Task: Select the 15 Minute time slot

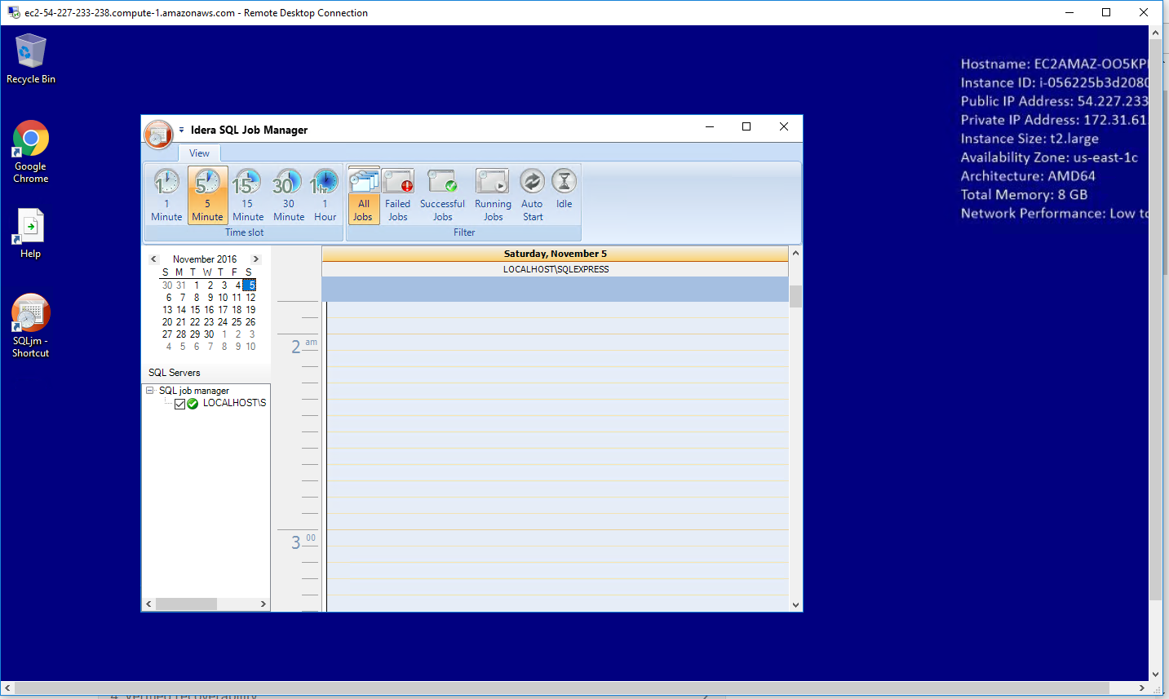Action: pos(247,195)
